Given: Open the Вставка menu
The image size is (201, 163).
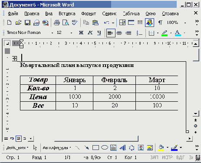Looking at the screenshot, I should pyautogui.click(x=67, y=13).
